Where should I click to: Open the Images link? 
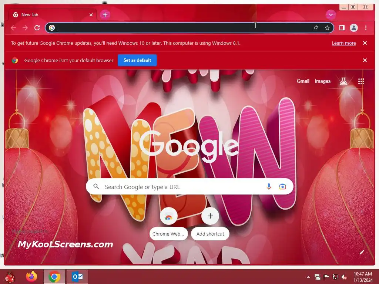(322, 81)
